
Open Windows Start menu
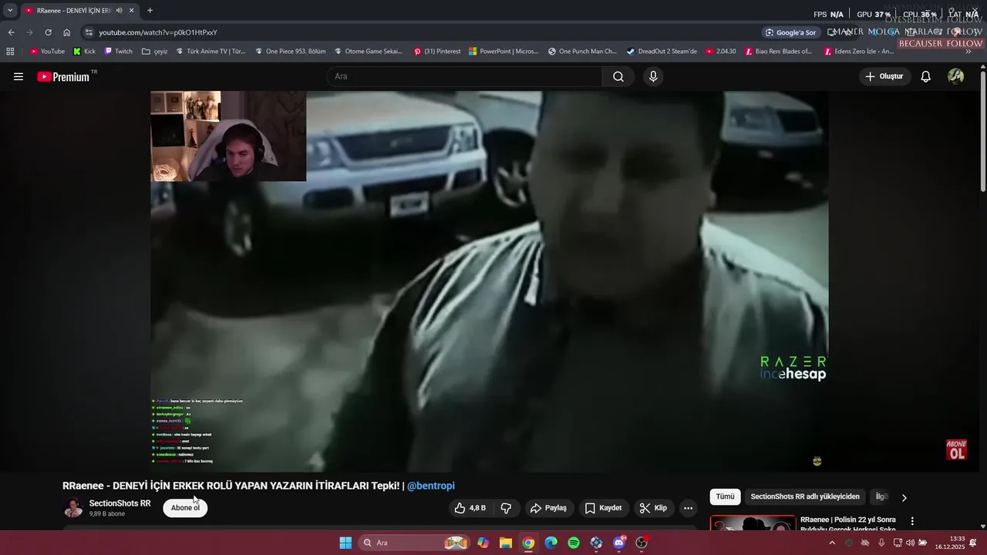[345, 543]
